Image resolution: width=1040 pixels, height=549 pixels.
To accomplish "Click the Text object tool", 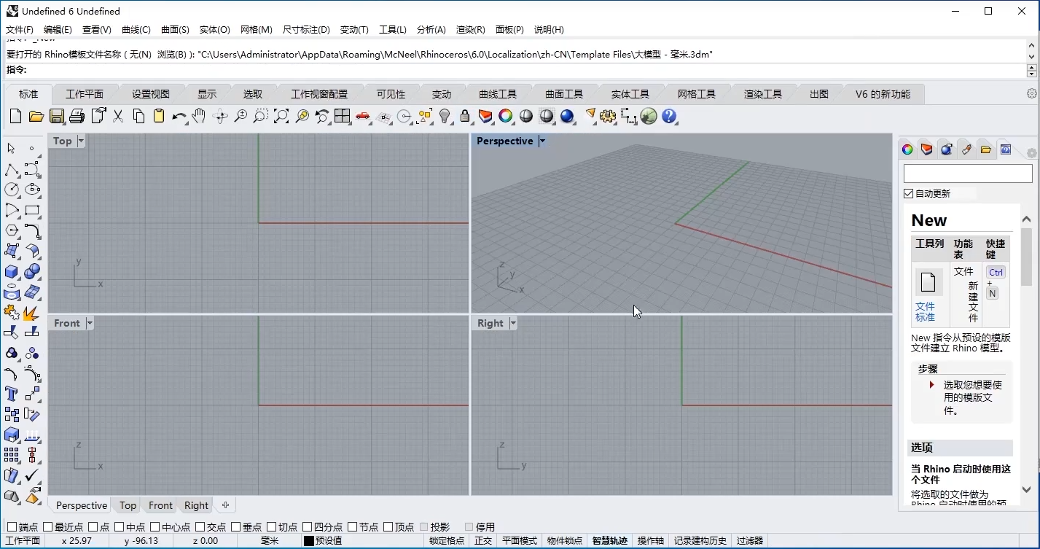I will click(x=12, y=394).
